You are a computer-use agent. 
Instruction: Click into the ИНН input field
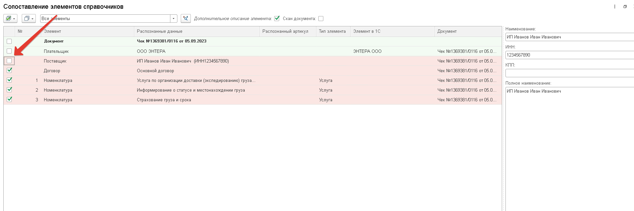(x=569, y=55)
